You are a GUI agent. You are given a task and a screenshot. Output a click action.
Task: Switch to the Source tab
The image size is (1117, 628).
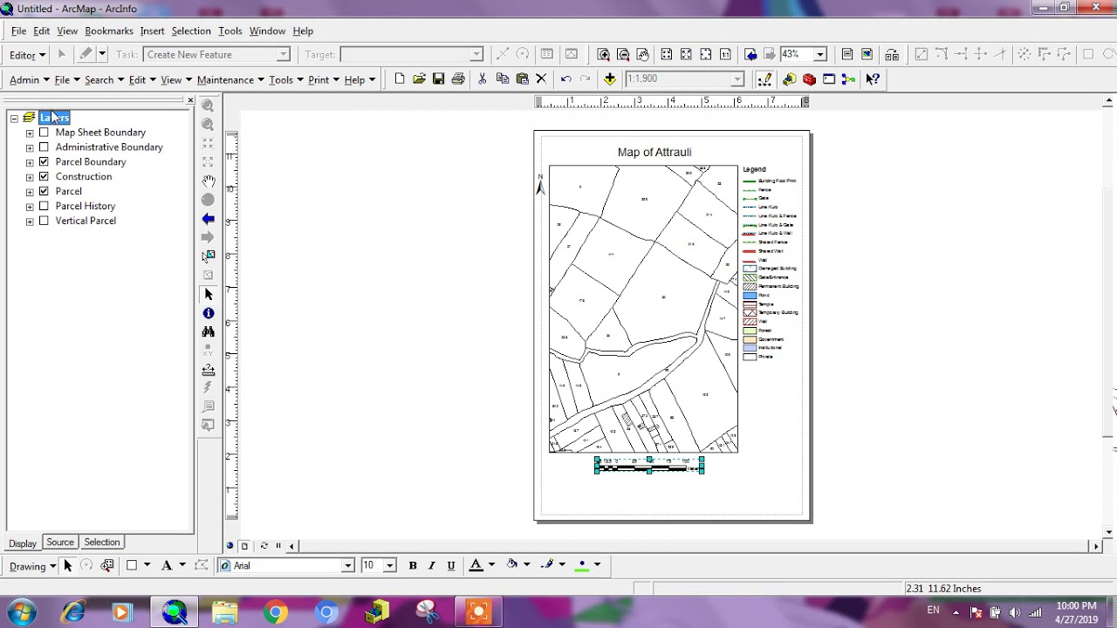coord(60,543)
